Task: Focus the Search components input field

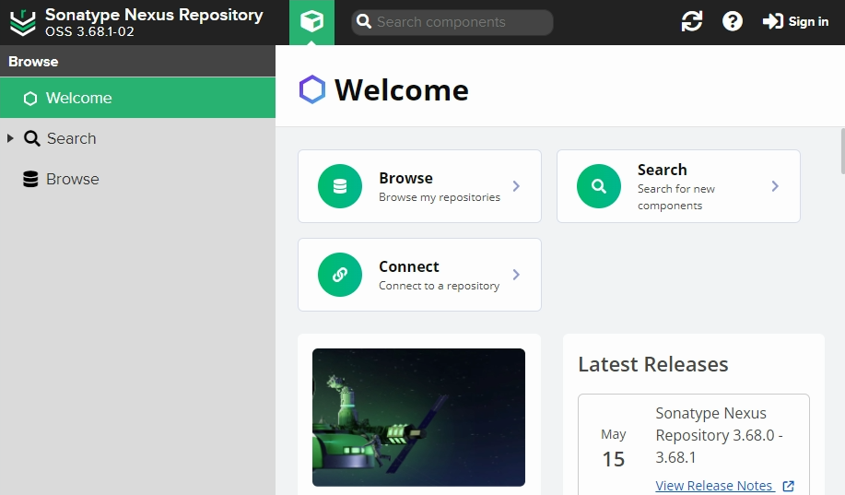Action: pos(452,22)
